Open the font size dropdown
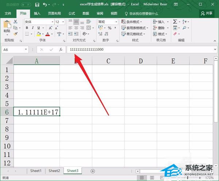The height and width of the screenshot is (181, 219). 63,22
